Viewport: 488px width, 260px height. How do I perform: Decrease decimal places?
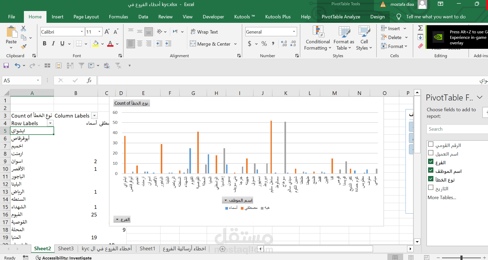click(293, 44)
